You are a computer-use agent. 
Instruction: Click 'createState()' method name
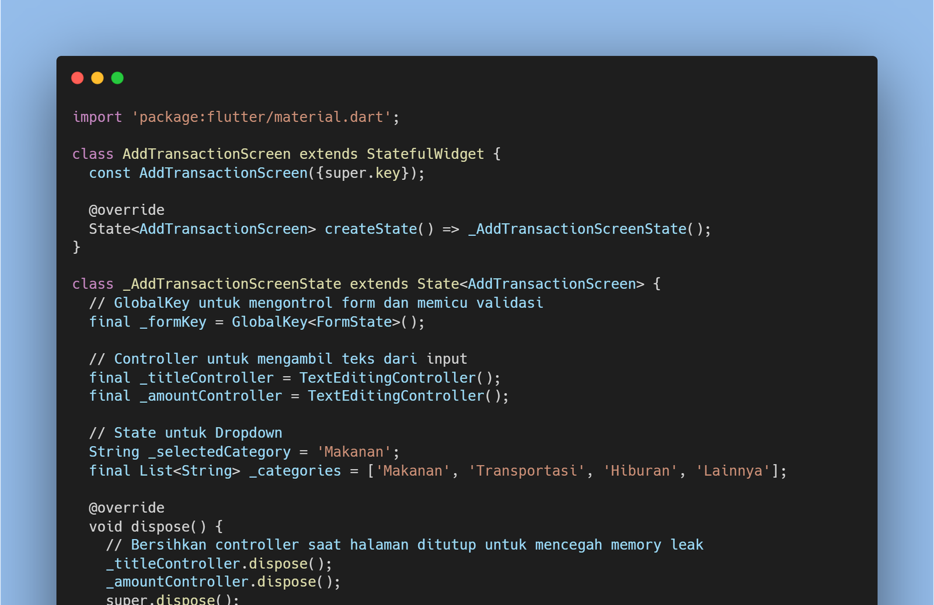point(379,229)
